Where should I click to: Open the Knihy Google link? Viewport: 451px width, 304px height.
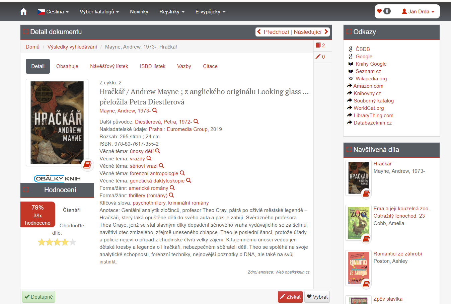coord(371,64)
